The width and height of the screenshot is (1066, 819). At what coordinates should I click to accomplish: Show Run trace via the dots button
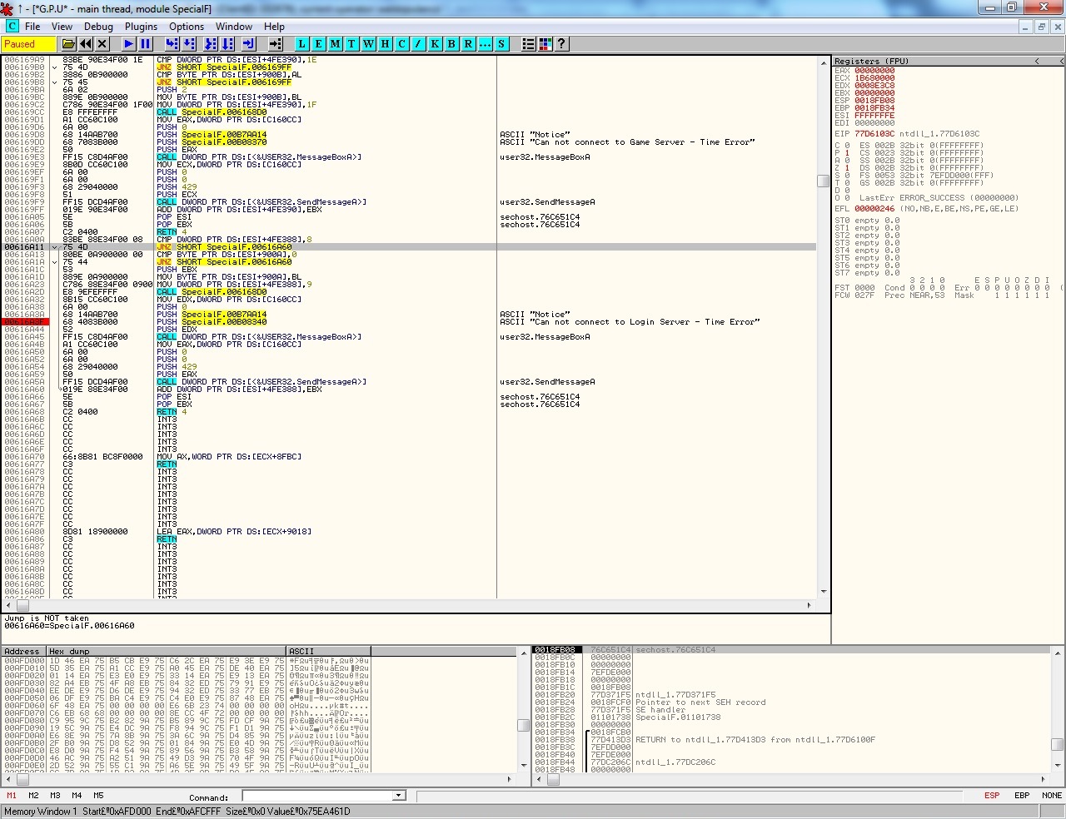click(x=485, y=44)
